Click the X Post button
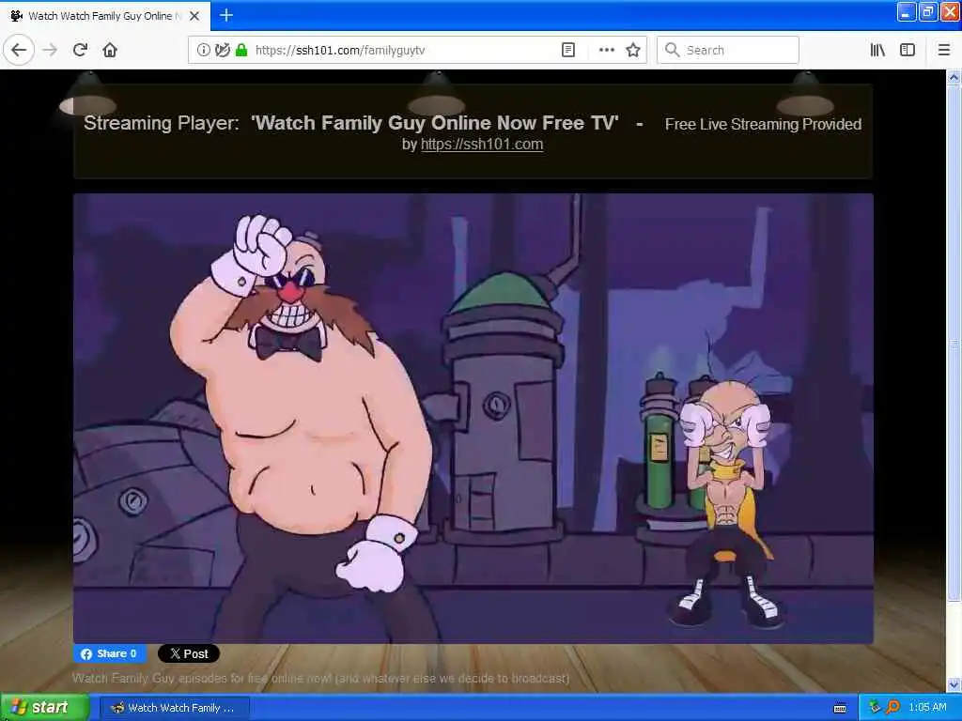Screen dimensions: 962x721 coord(189,653)
